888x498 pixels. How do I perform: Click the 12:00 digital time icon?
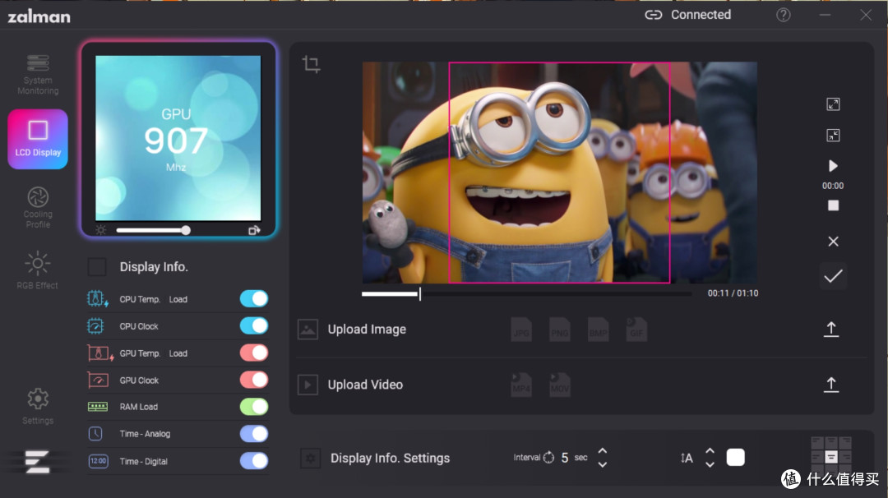tap(98, 461)
